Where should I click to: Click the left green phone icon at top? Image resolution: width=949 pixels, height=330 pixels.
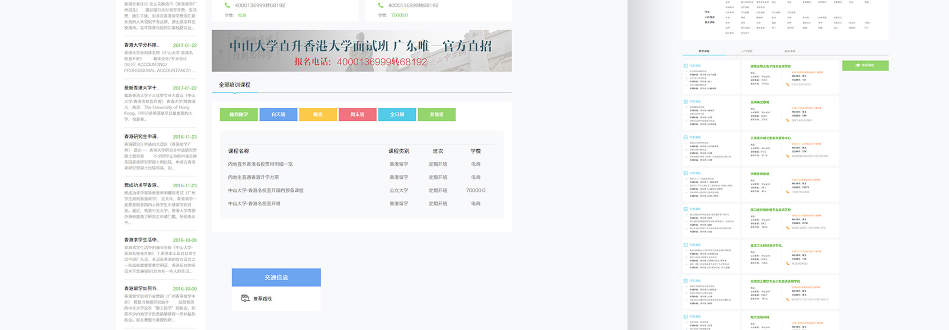(x=227, y=5)
